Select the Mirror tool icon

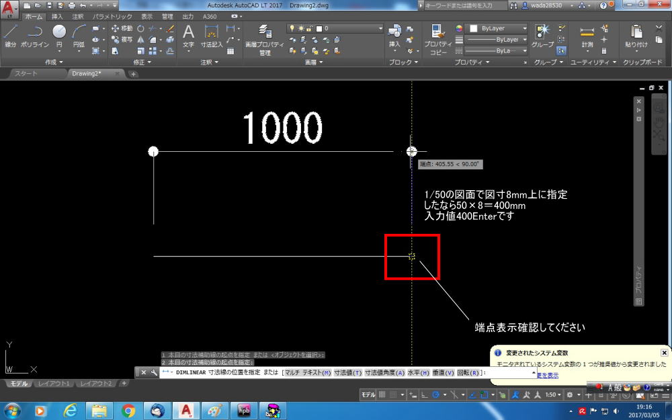pyautogui.click(x=140, y=40)
